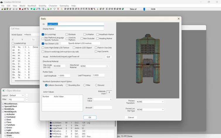Click the red square toolbar icon
Image resolution: width=221 pixels, height=138 pixels.
click(20, 9)
